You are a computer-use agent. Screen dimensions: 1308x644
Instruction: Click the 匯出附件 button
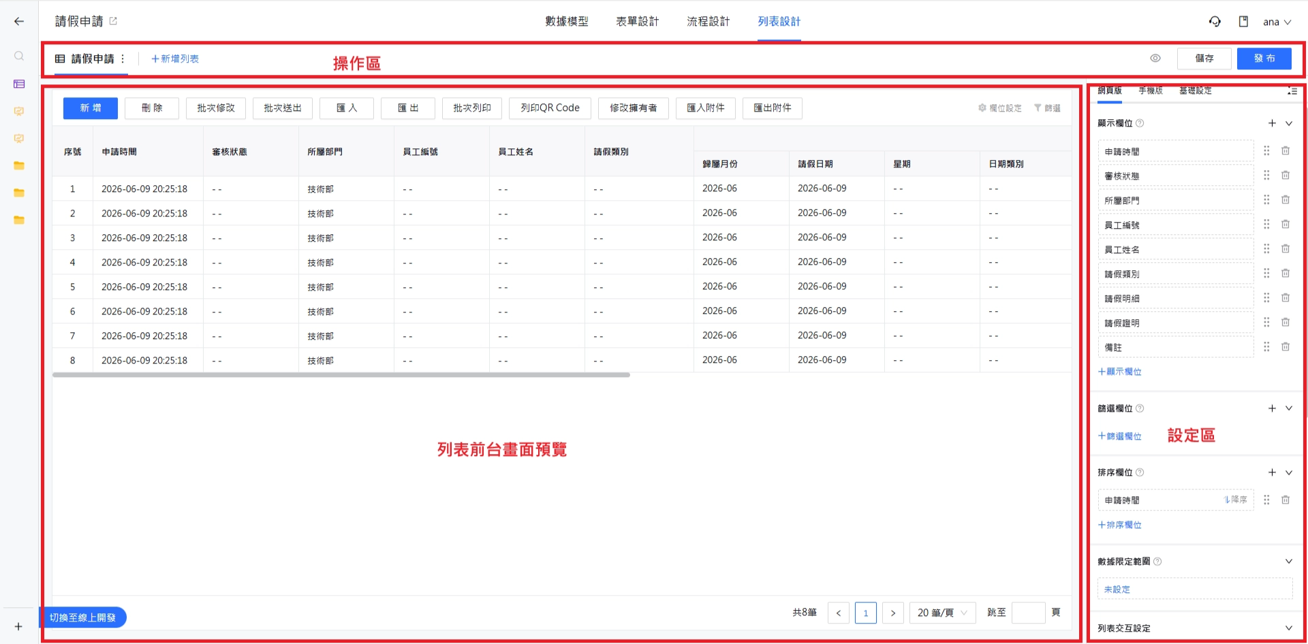click(x=773, y=108)
